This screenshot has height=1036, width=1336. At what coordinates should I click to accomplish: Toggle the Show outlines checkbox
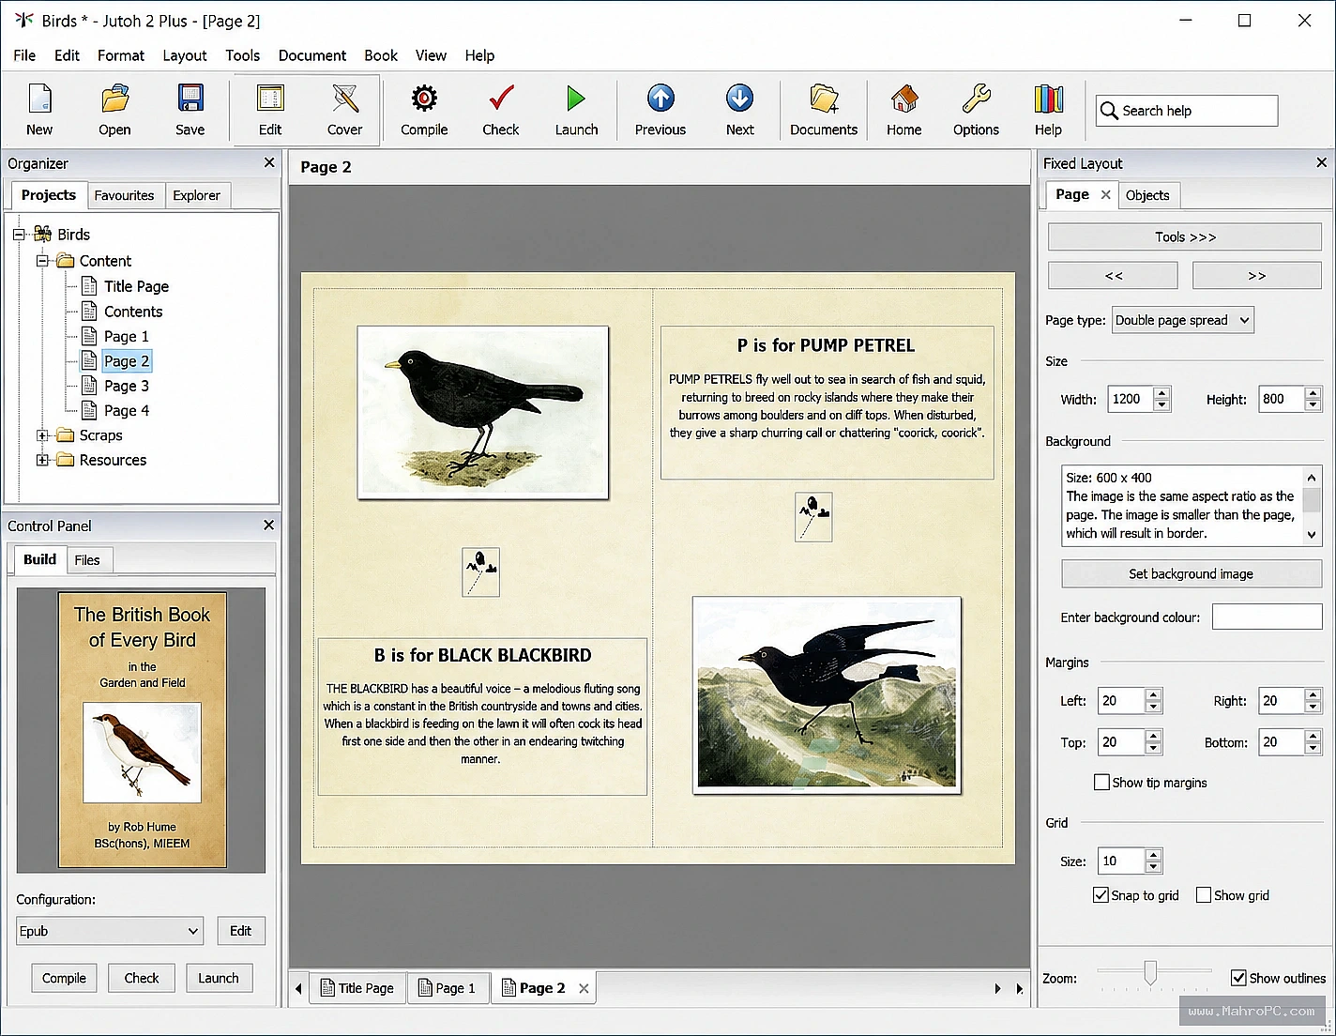click(1238, 978)
